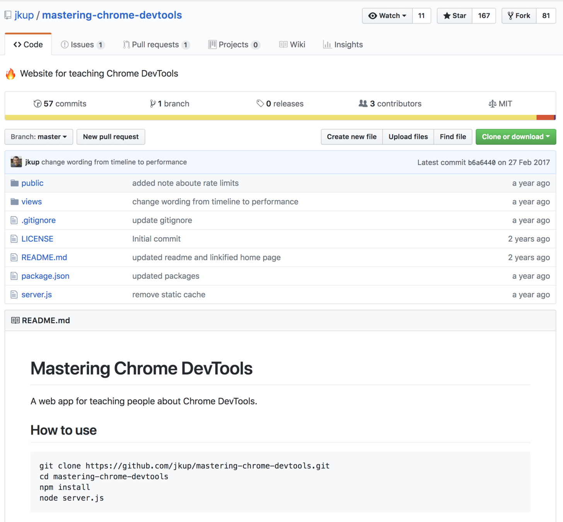
Task: Click the Insights graph icon
Action: pos(327,44)
